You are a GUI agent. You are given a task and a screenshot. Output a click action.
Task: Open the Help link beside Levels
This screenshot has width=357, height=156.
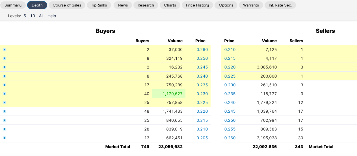click(x=52, y=16)
